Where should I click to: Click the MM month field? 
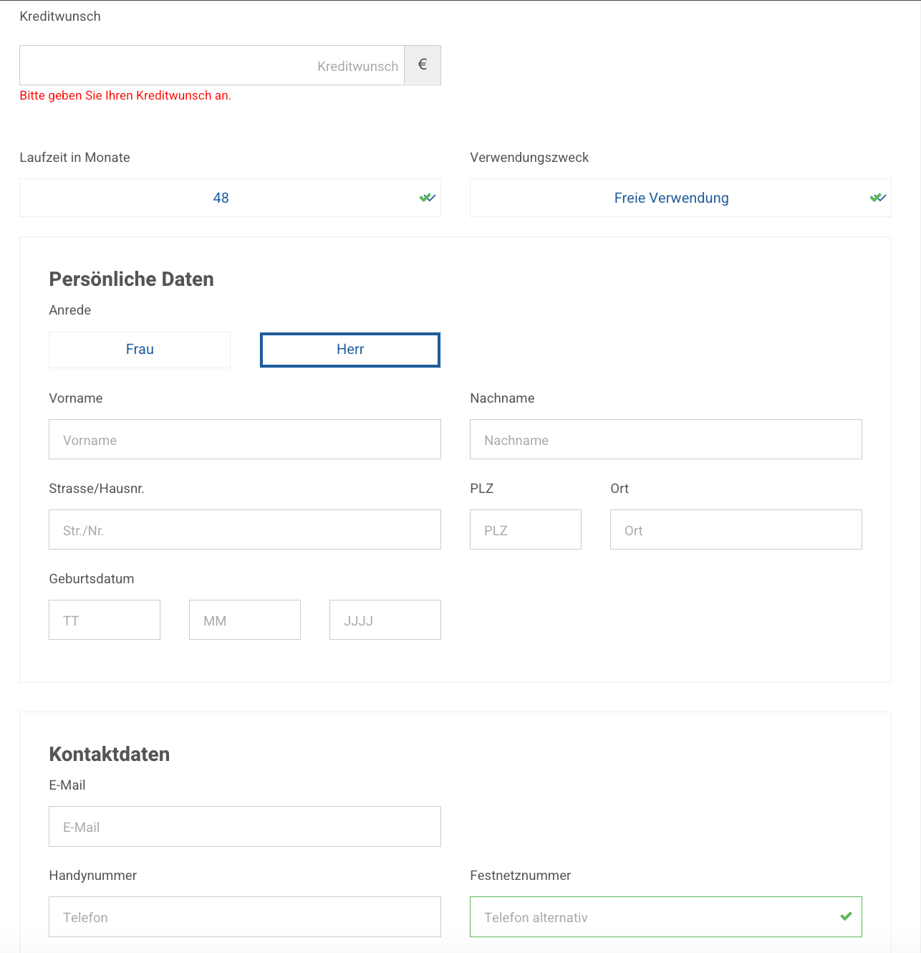click(245, 620)
